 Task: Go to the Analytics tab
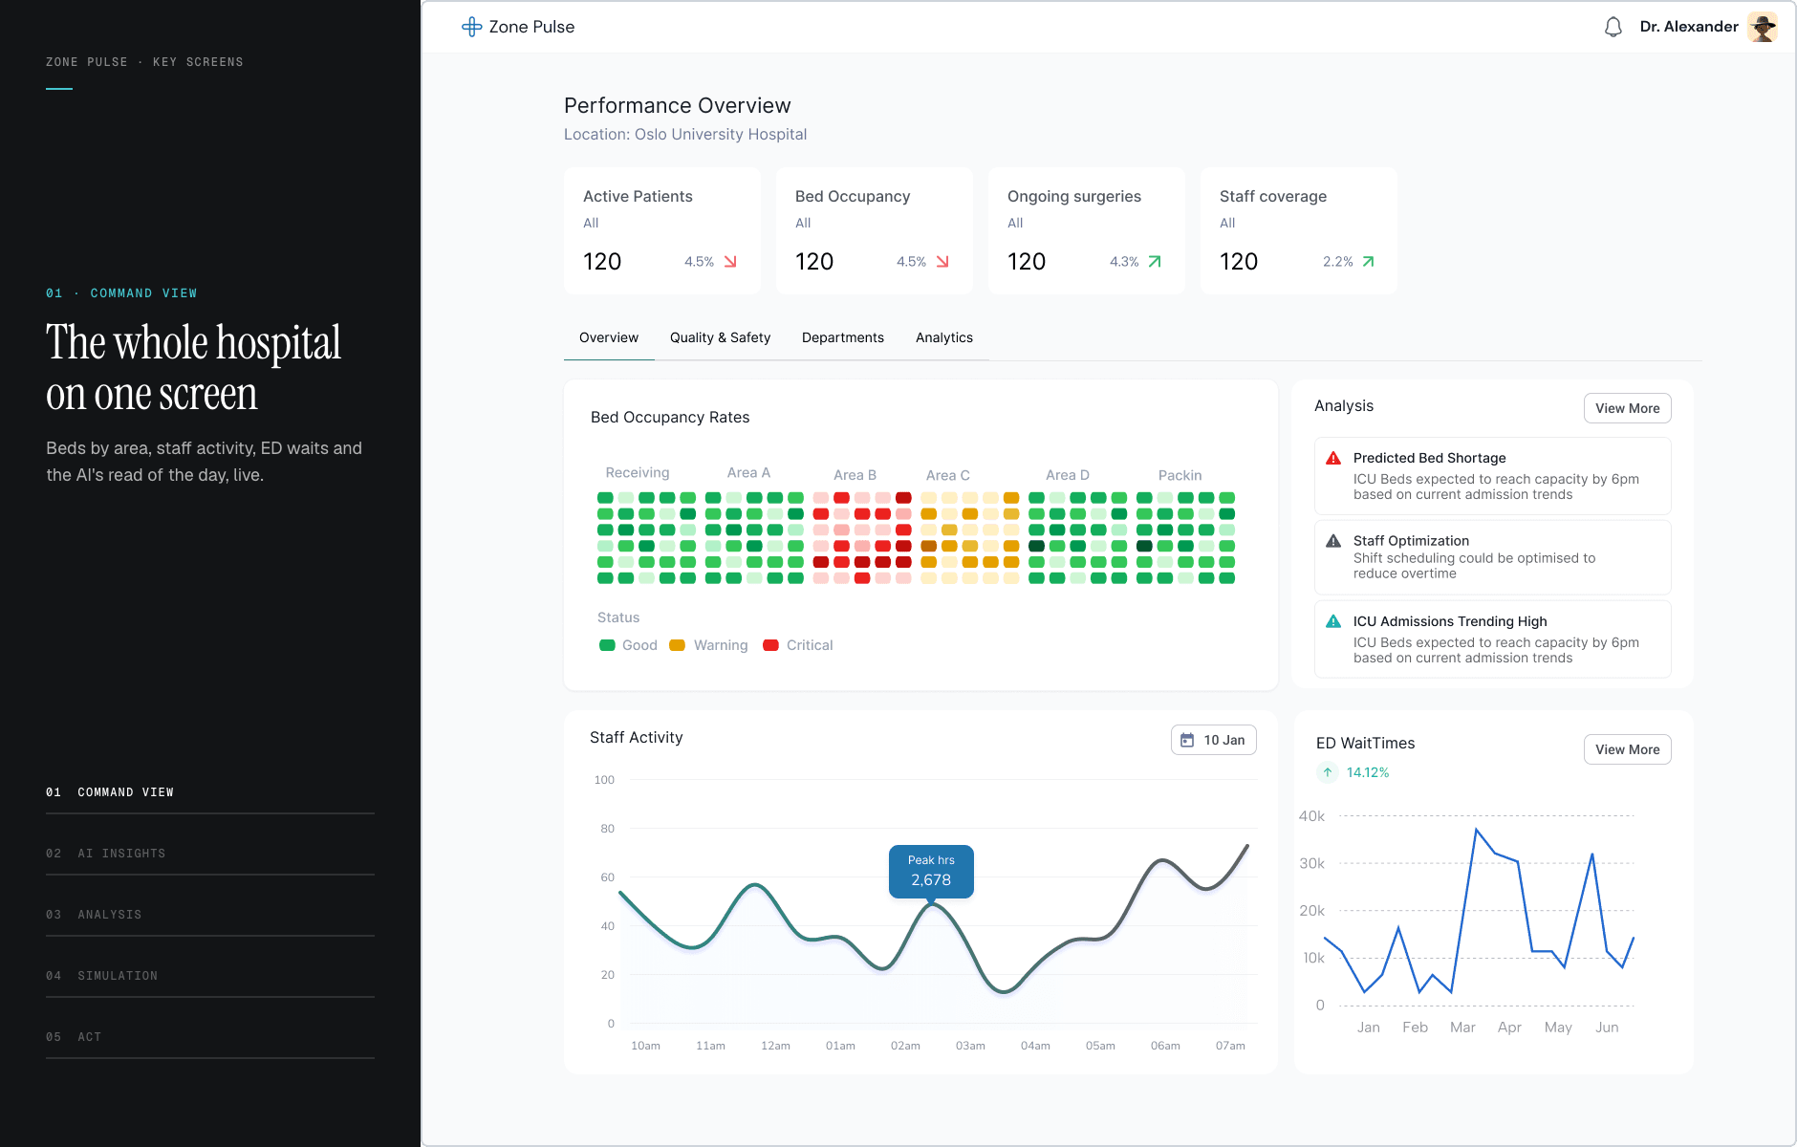click(944, 338)
